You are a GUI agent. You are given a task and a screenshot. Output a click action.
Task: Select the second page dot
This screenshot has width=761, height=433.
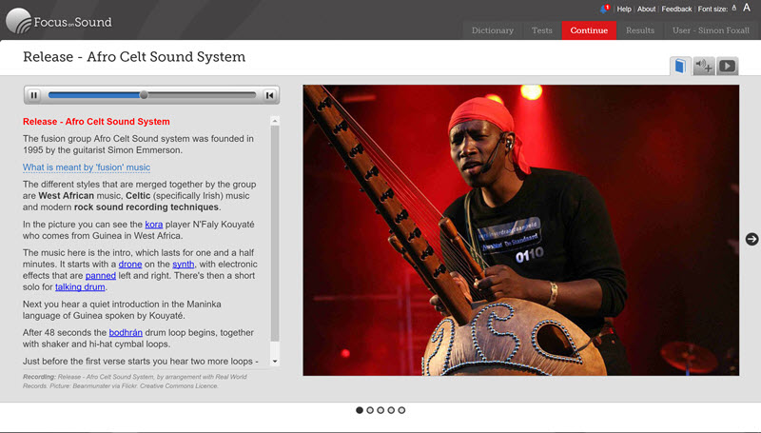(x=370, y=410)
